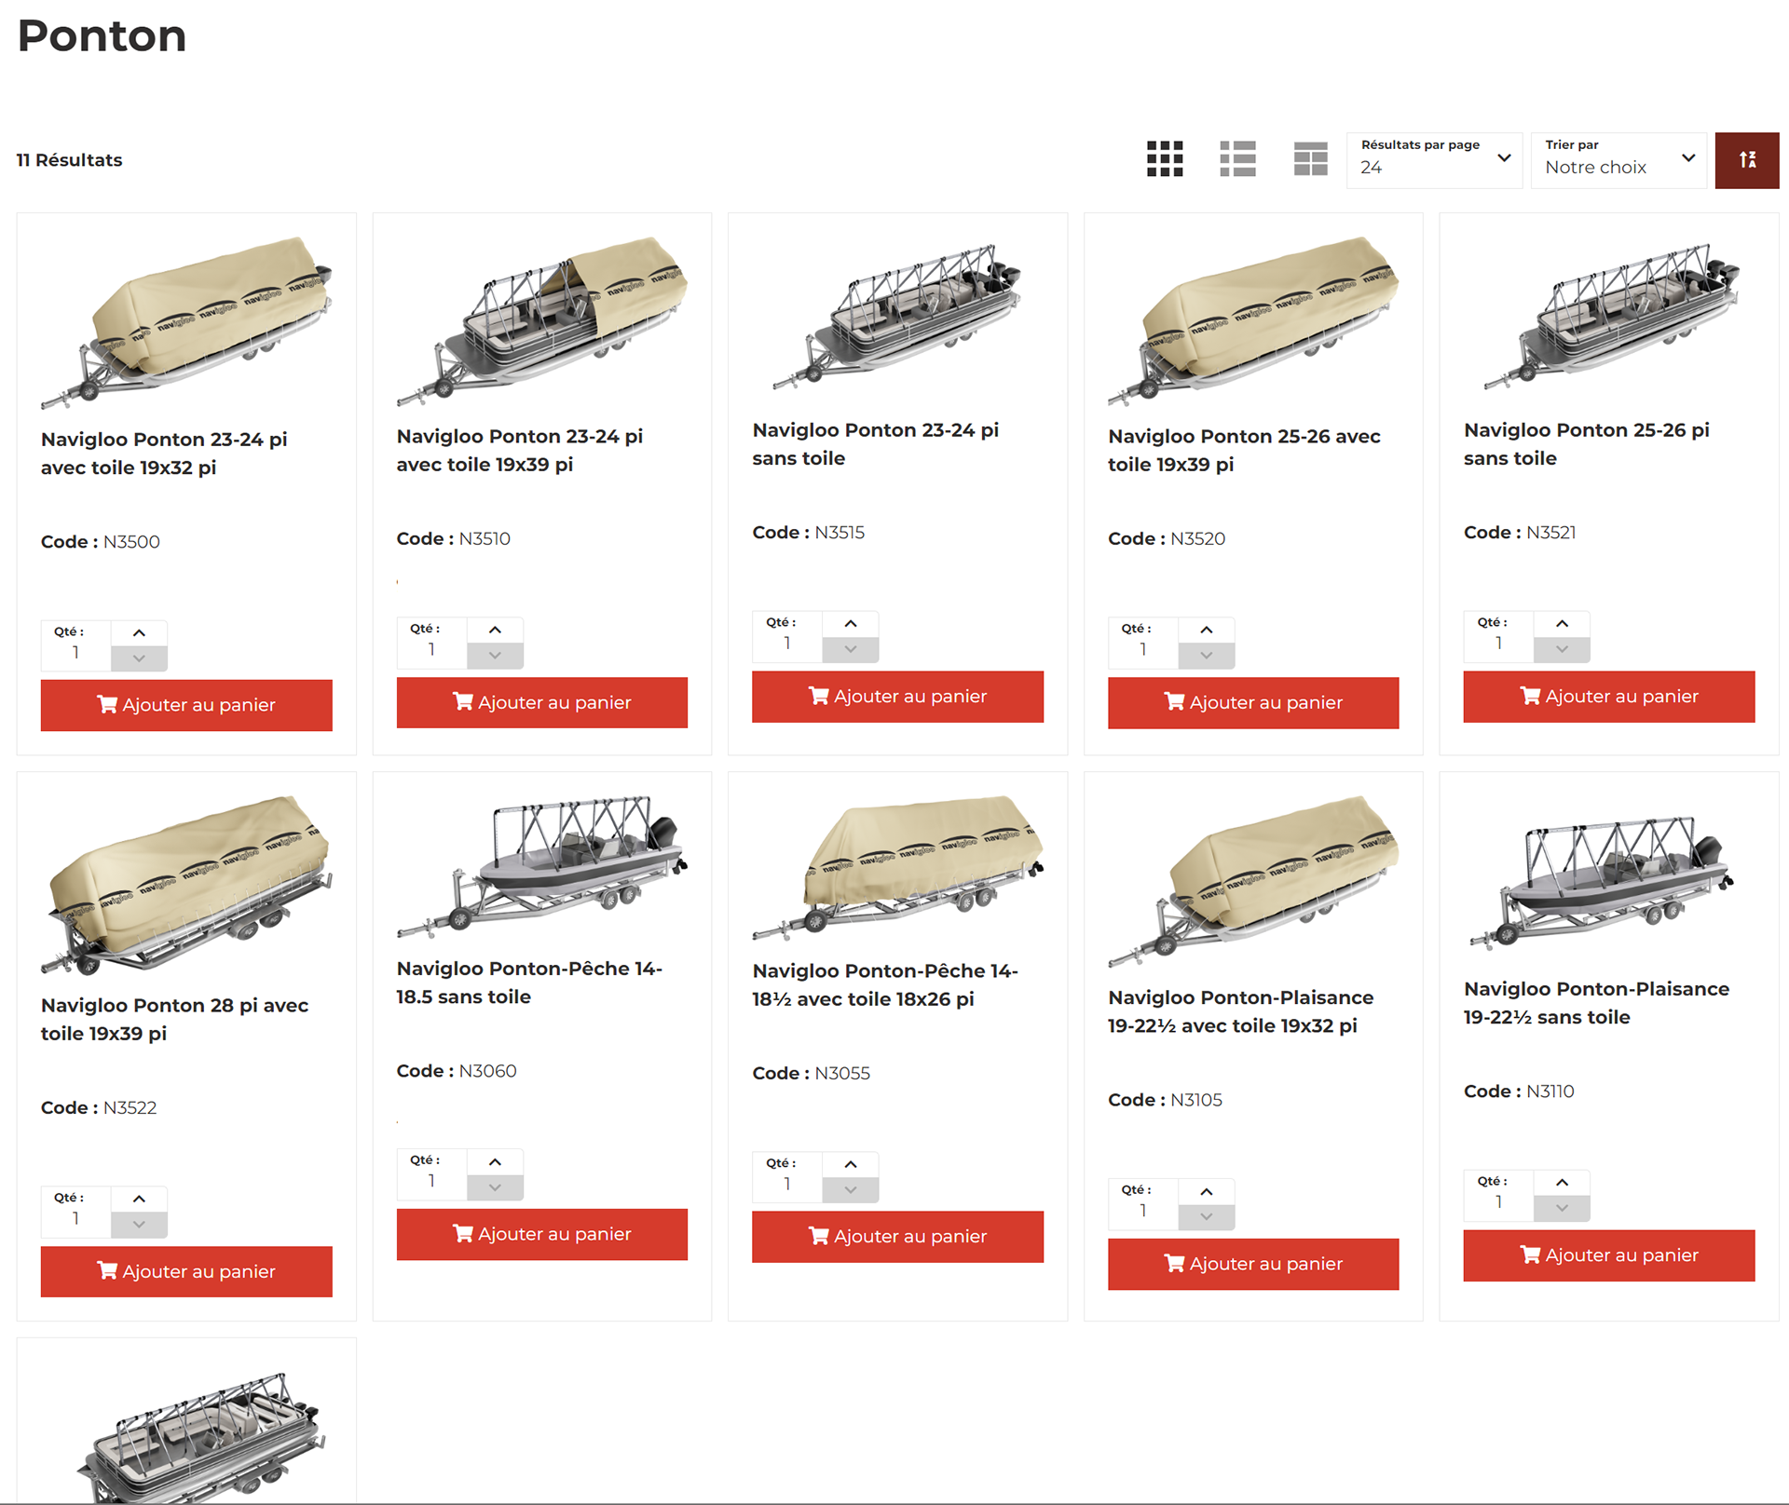Open Navigloo Ponton-Pêche 18½ avec toile 18x26 title
The height and width of the screenshot is (1505, 1789).
(x=885, y=985)
